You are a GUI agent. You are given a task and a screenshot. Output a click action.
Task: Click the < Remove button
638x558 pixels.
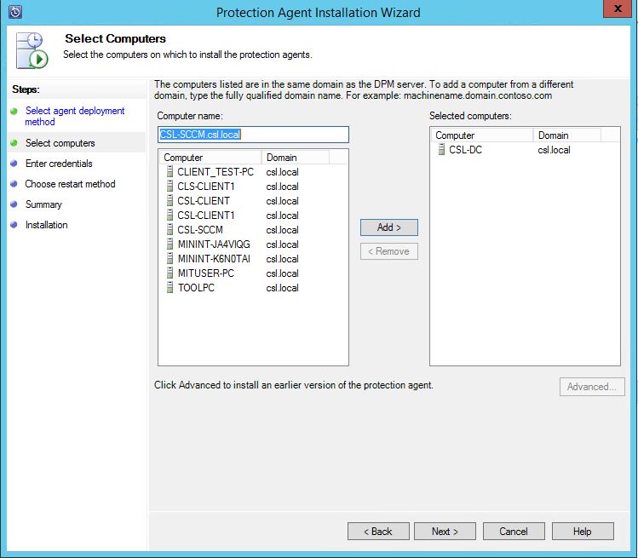point(389,251)
